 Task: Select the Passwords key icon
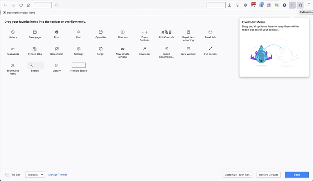[13, 49]
